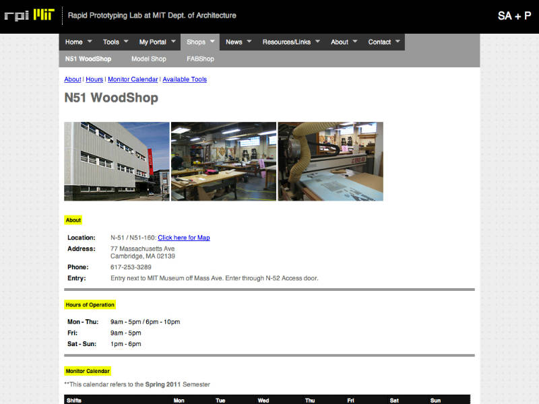Click the RPL MIT logo
Screen dimensions: 539x404
tap(30, 15)
